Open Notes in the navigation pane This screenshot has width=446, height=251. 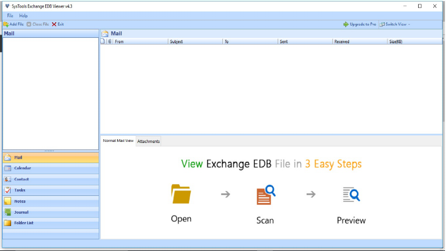[x=51, y=201]
